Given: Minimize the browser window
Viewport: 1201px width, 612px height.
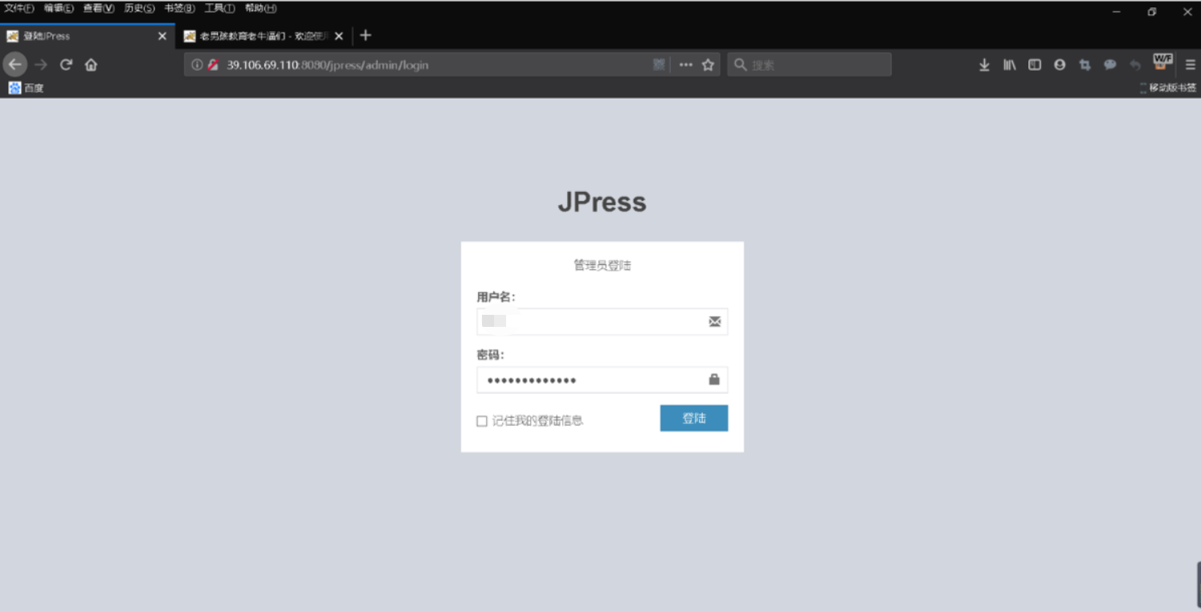Looking at the screenshot, I should tap(1117, 12).
